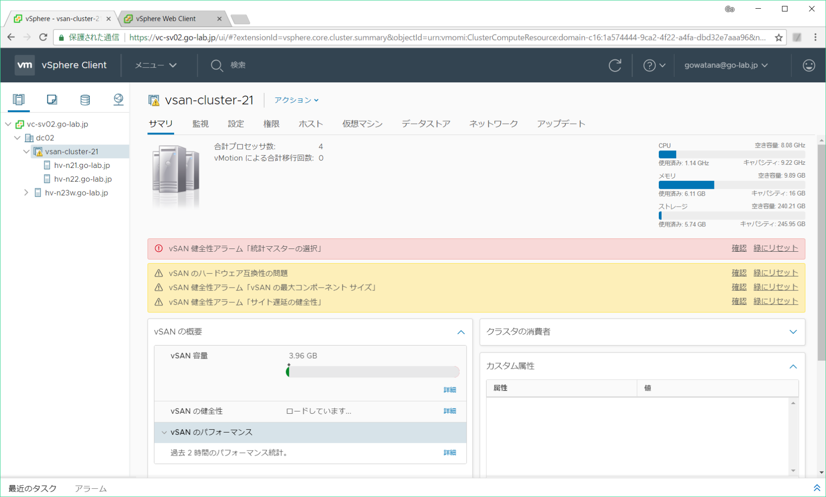Image resolution: width=826 pixels, height=497 pixels.
Task: Click the browser address bar URL
Action: [x=447, y=38]
